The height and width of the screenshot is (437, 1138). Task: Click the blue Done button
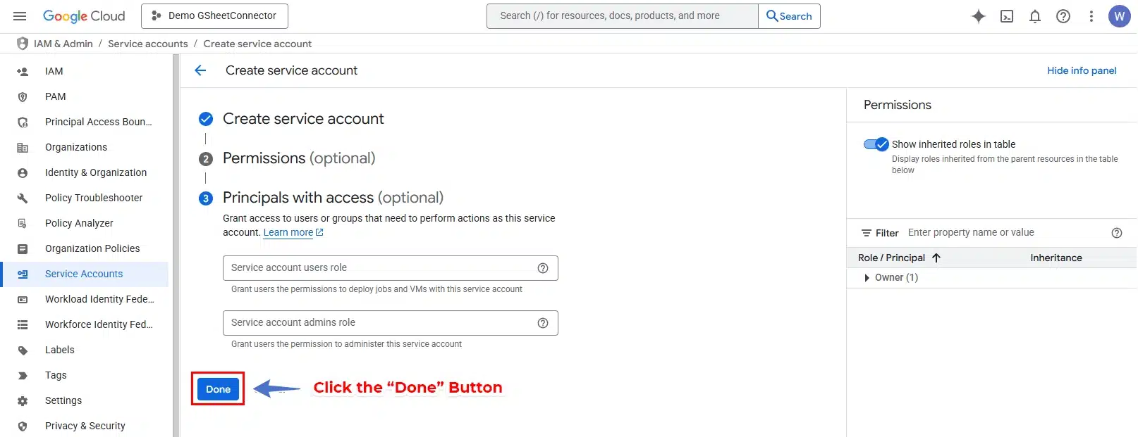pos(218,389)
